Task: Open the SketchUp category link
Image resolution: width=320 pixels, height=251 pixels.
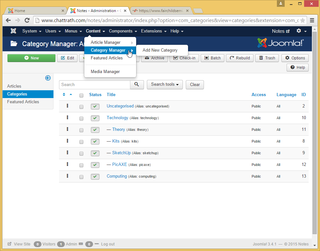Action: tap(121, 153)
